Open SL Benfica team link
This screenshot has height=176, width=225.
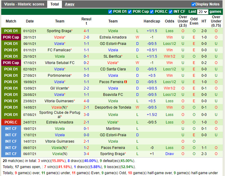(x=112, y=56)
